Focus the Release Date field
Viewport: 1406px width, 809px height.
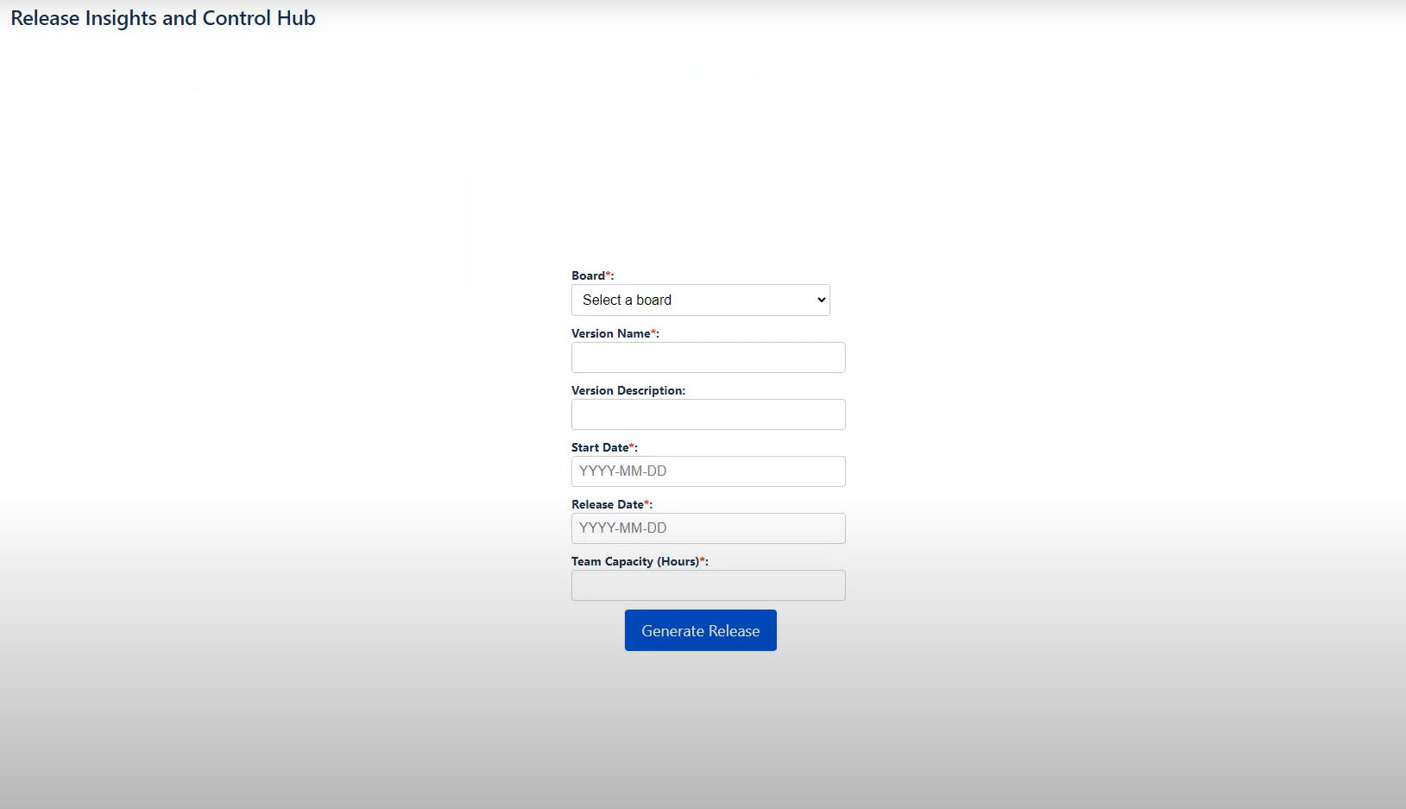point(708,528)
